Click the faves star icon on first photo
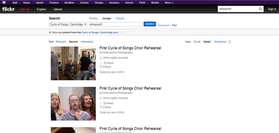The image size is (279, 133). click(x=101, y=66)
